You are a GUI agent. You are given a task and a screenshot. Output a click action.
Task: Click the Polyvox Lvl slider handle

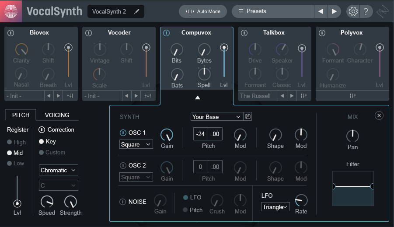[x=380, y=48]
